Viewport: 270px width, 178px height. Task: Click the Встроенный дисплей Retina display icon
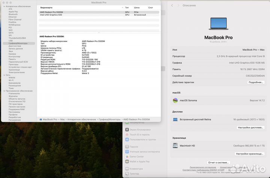click(x=175, y=119)
